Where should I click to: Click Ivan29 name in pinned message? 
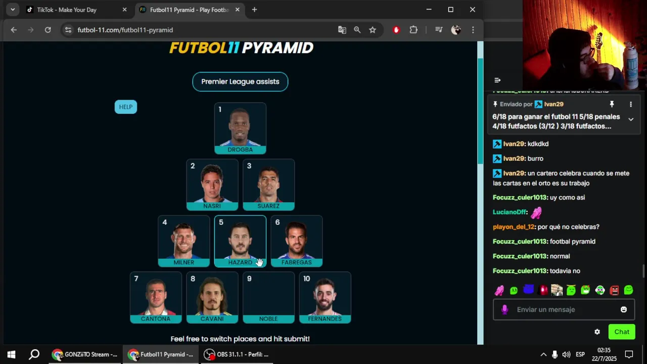coord(553,104)
